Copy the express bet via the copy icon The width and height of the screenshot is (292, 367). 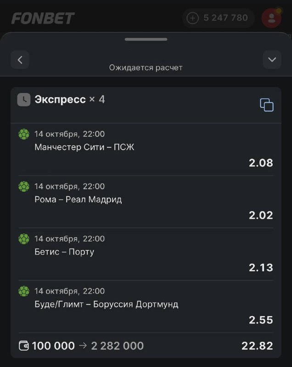(x=267, y=105)
